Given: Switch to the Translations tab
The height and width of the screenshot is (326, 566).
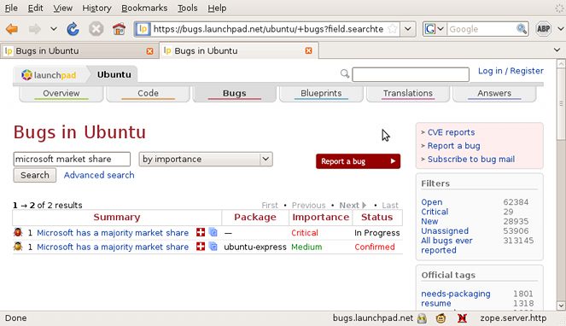Looking at the screenshot, I should [x=408, y=94].
